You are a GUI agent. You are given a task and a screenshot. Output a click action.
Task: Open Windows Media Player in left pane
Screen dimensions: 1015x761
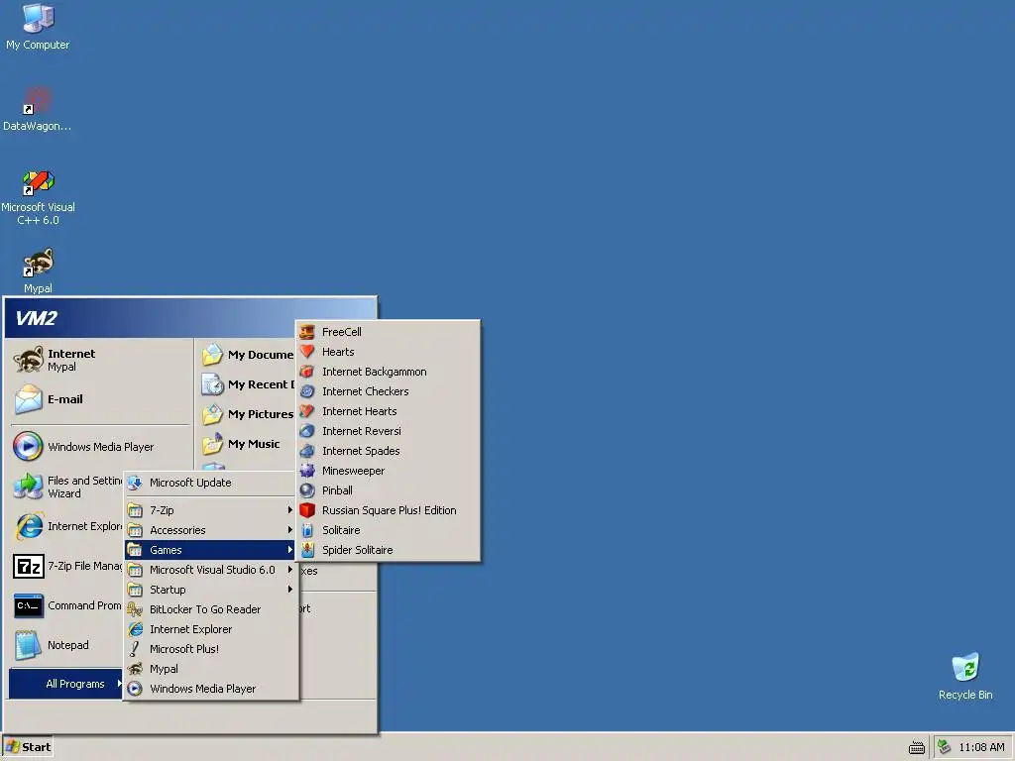100,447
